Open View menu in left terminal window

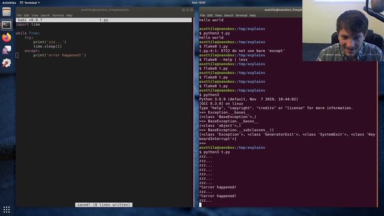35,16
